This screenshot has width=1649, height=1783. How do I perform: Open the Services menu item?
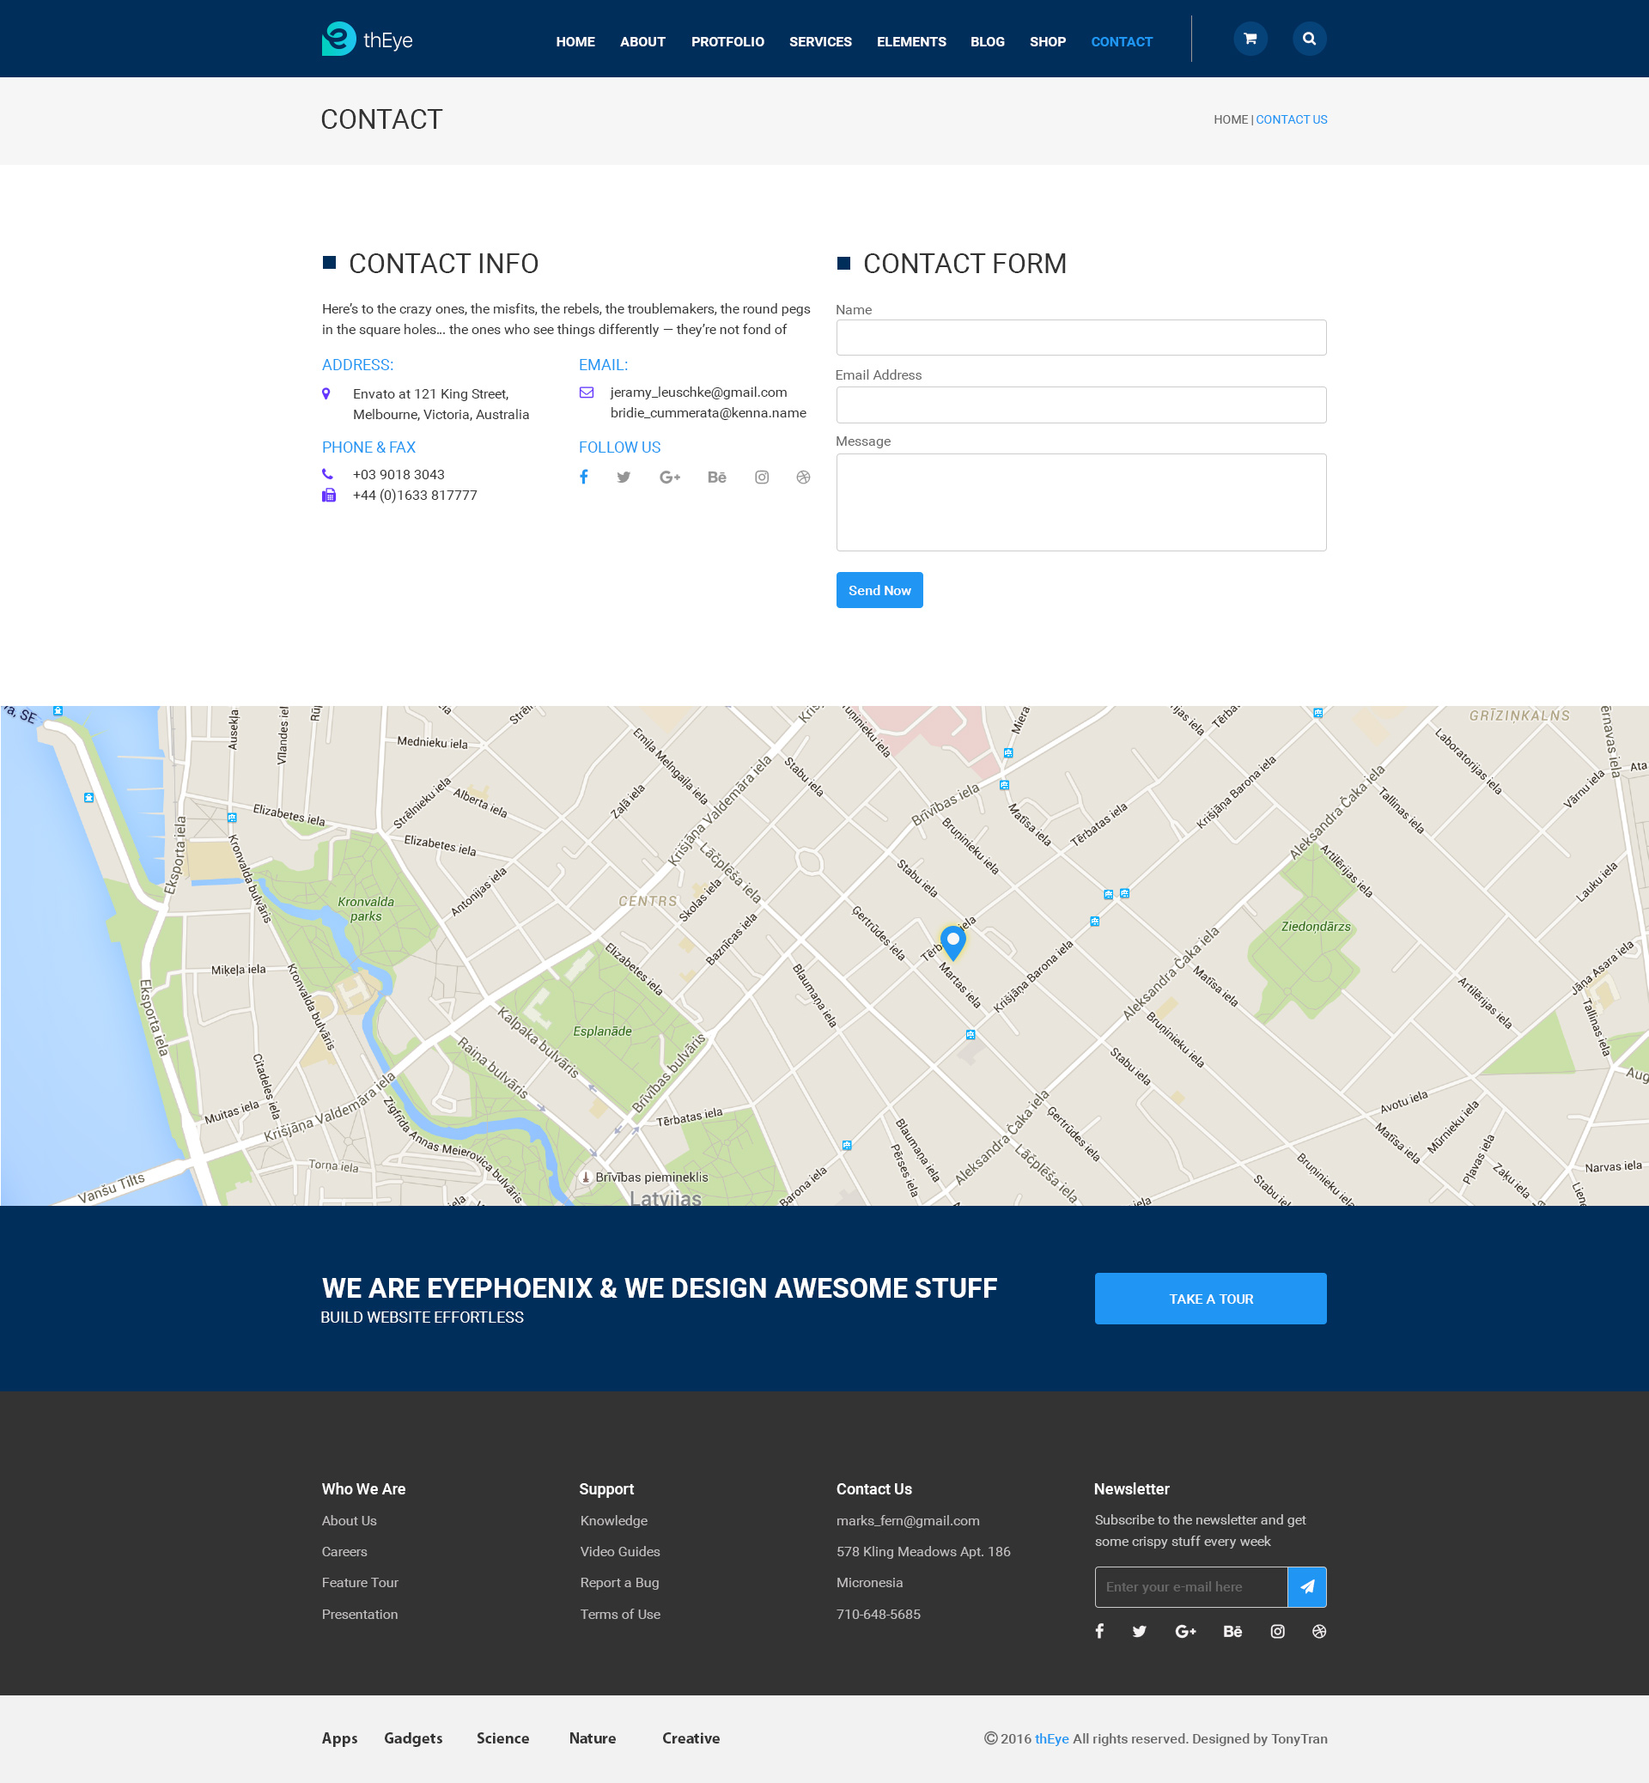click(820, 42)
